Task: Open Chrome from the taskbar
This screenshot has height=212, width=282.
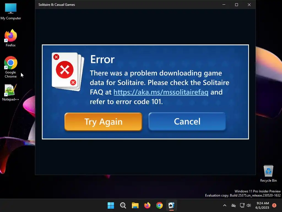Action: (159, 205)
